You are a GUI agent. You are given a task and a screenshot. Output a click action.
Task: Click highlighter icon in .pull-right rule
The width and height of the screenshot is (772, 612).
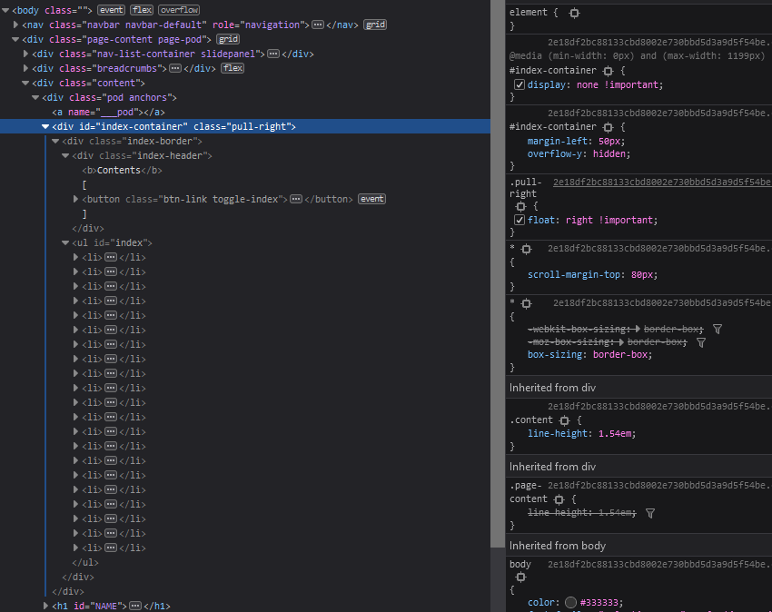click(x=520, y=206)
